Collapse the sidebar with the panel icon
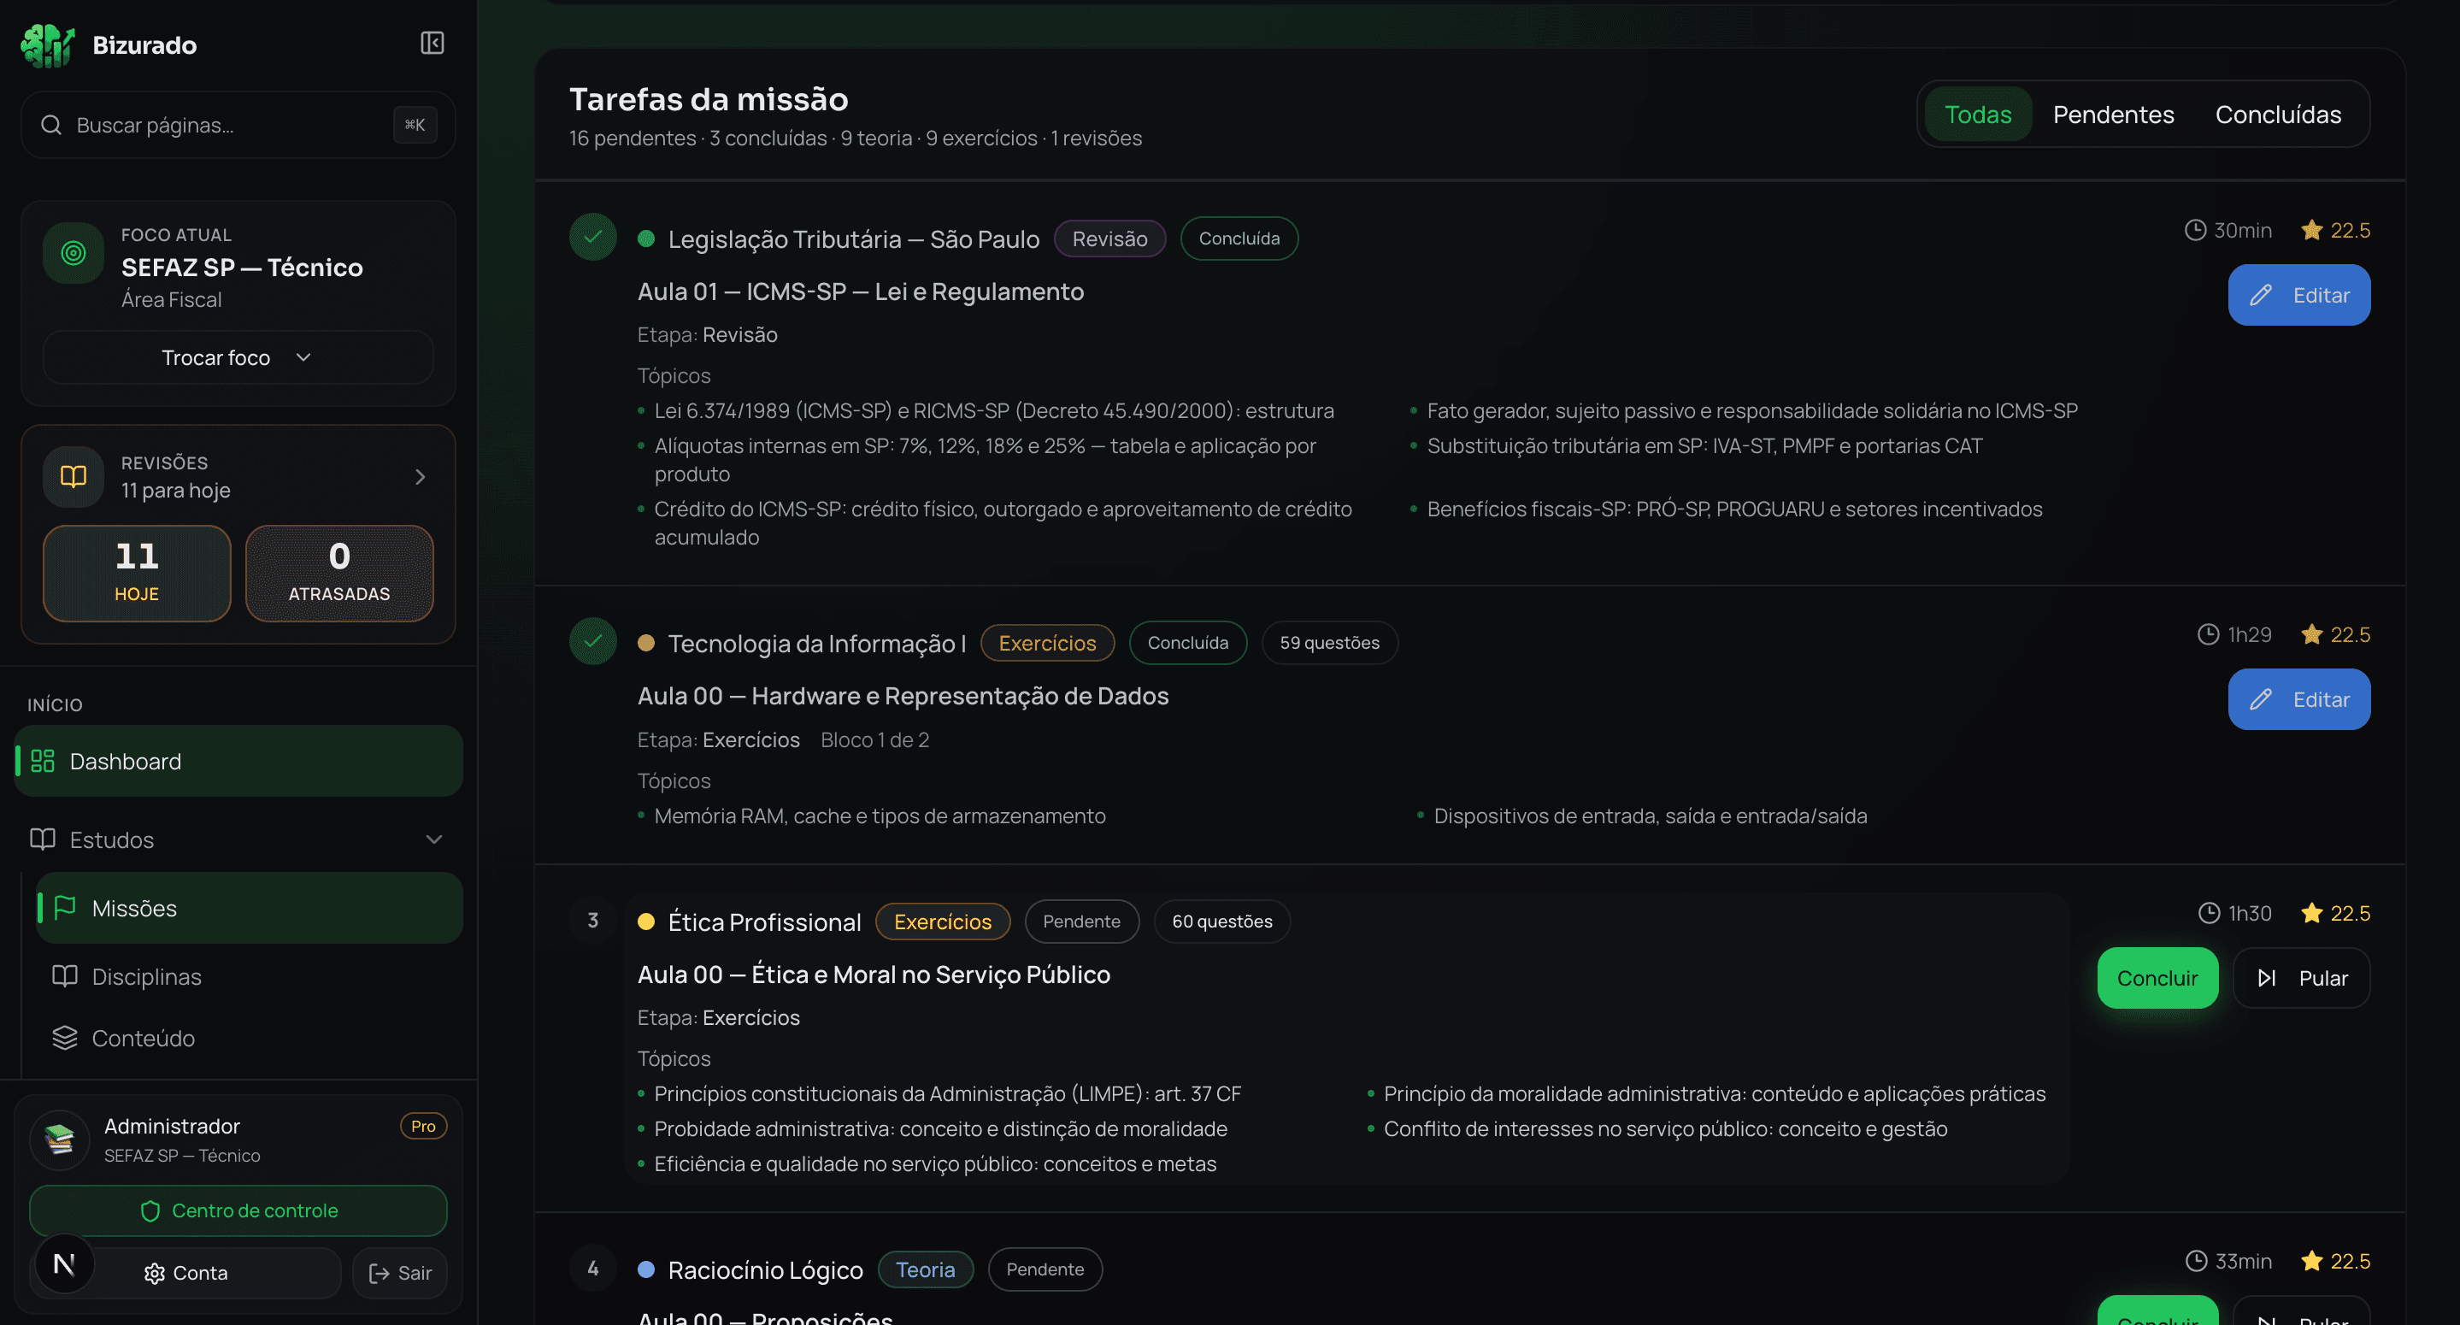This screenshot has width=2460, height=1325. tap(433, 43)
